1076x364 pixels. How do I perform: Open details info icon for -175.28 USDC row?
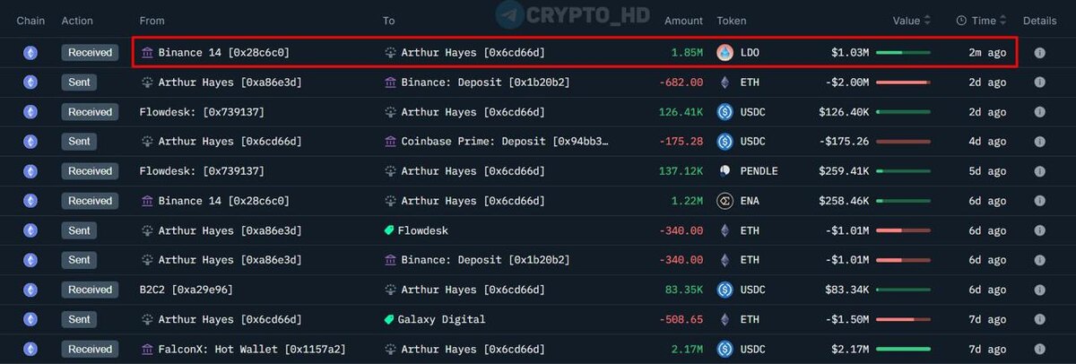pyautogui.click(x=1039, y=142)
